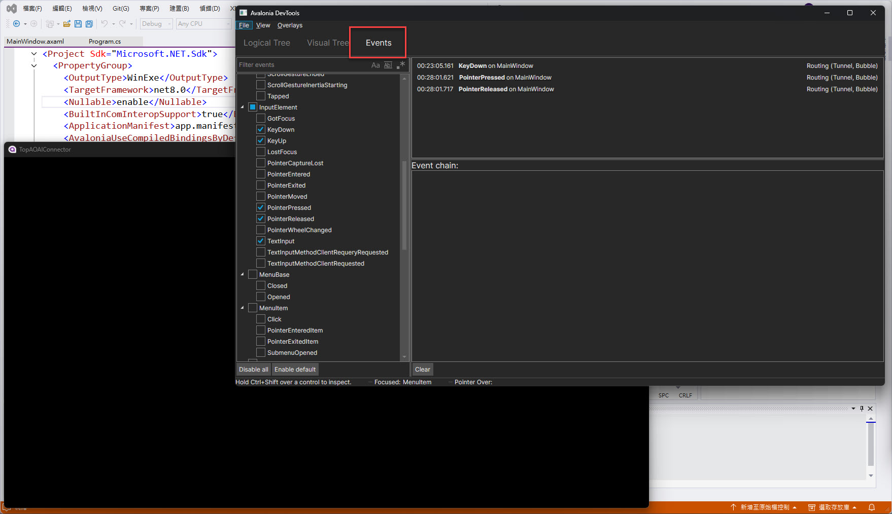
Task: Open the undo history dropdown arrow
Action: pyautogui.click(x=113, y=24)
